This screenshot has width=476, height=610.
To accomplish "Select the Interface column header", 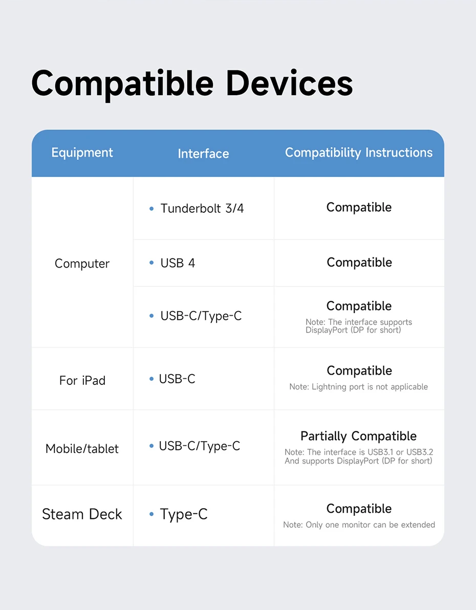I will coord(203,154).
